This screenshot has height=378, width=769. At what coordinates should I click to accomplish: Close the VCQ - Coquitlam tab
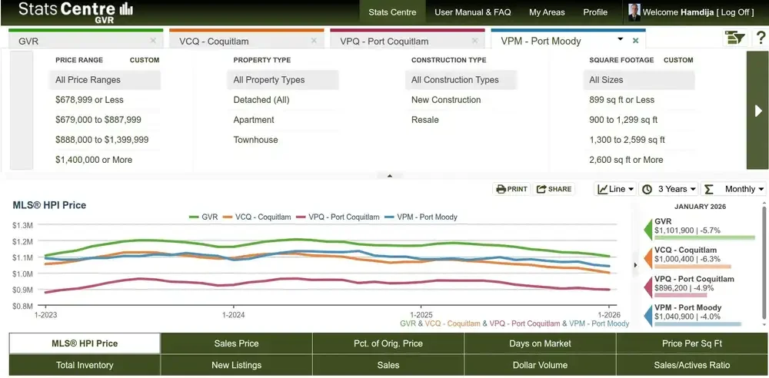[x=314, y=41]
